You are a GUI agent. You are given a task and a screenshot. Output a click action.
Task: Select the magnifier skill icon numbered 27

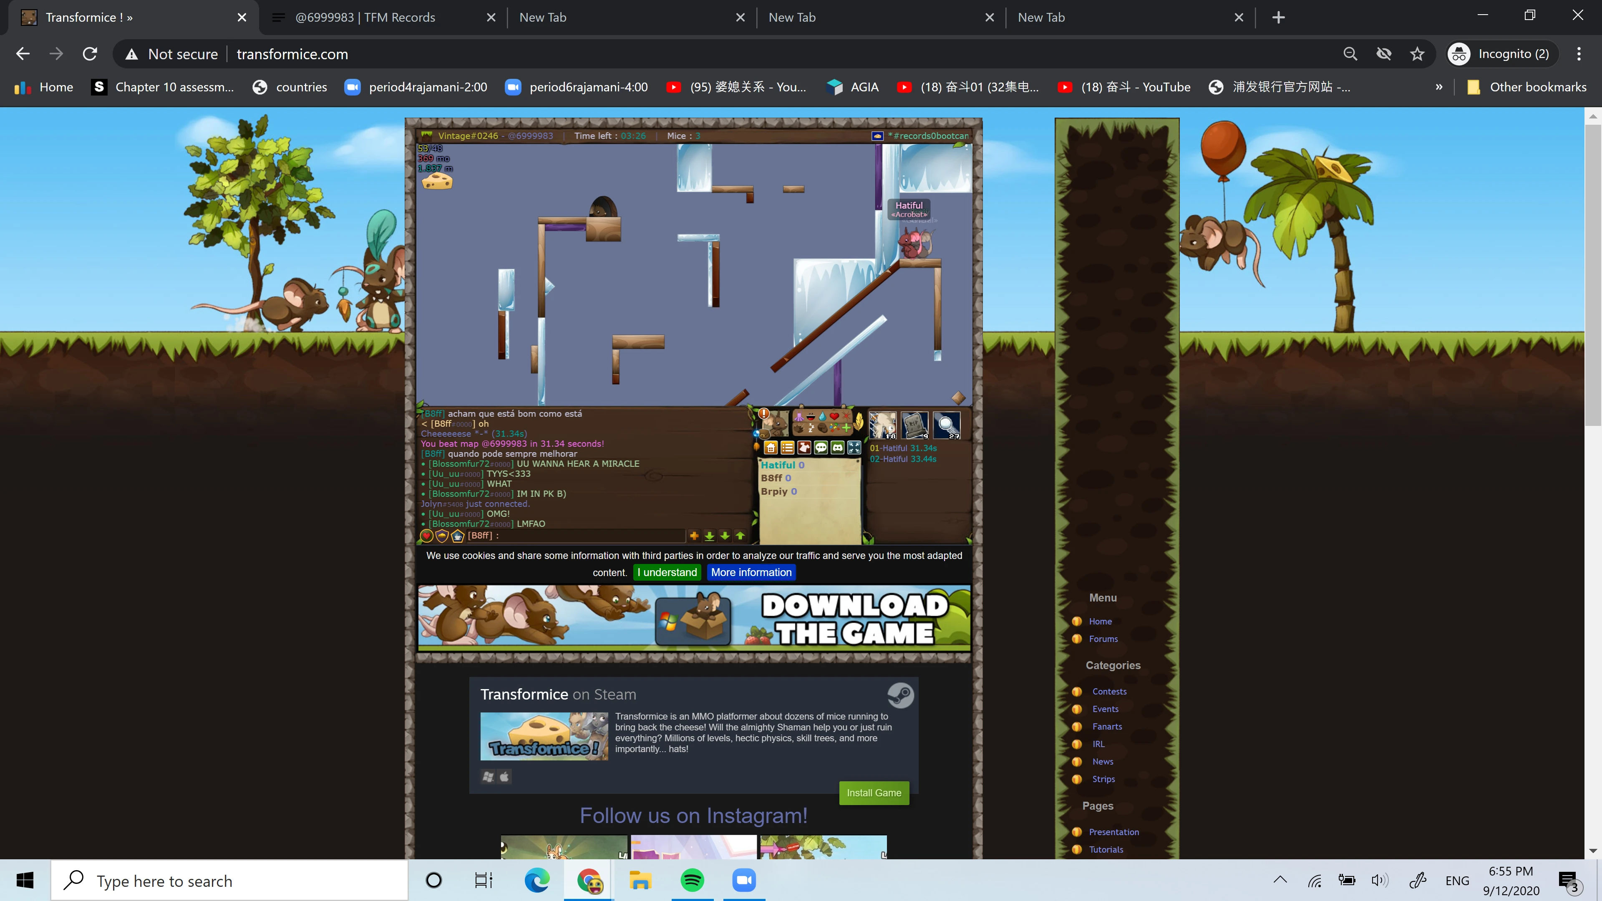(x=947, y=425)
